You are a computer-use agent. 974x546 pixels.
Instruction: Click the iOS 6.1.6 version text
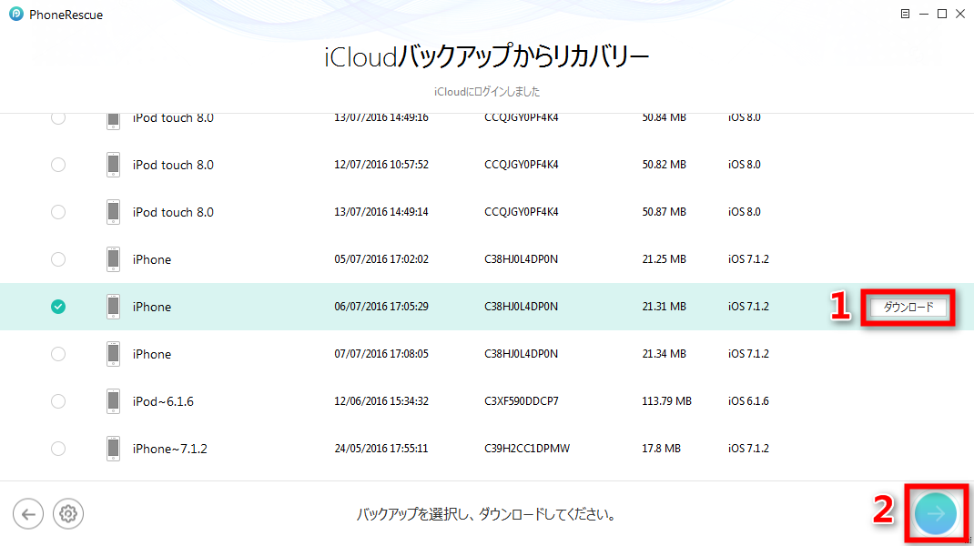point(748,401)
